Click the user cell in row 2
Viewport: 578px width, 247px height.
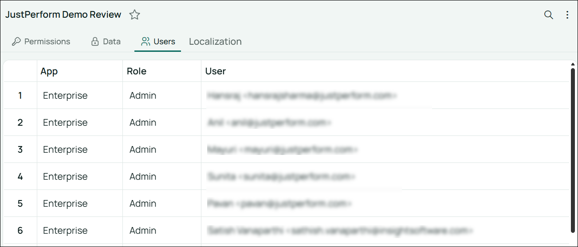point(385,123)
